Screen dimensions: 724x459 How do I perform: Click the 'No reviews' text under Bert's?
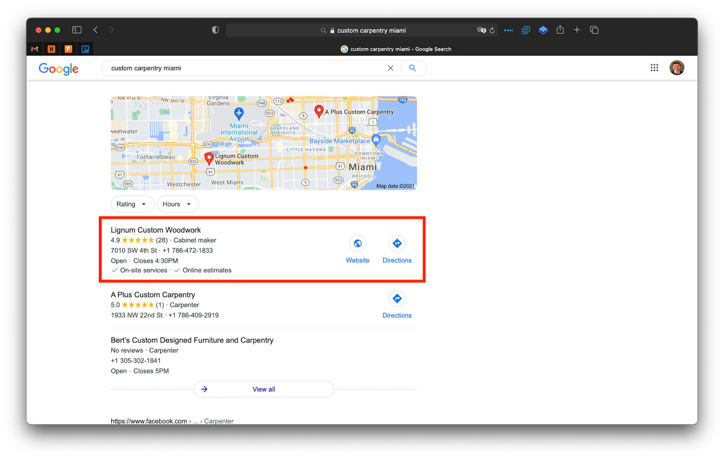click(127, 351)
